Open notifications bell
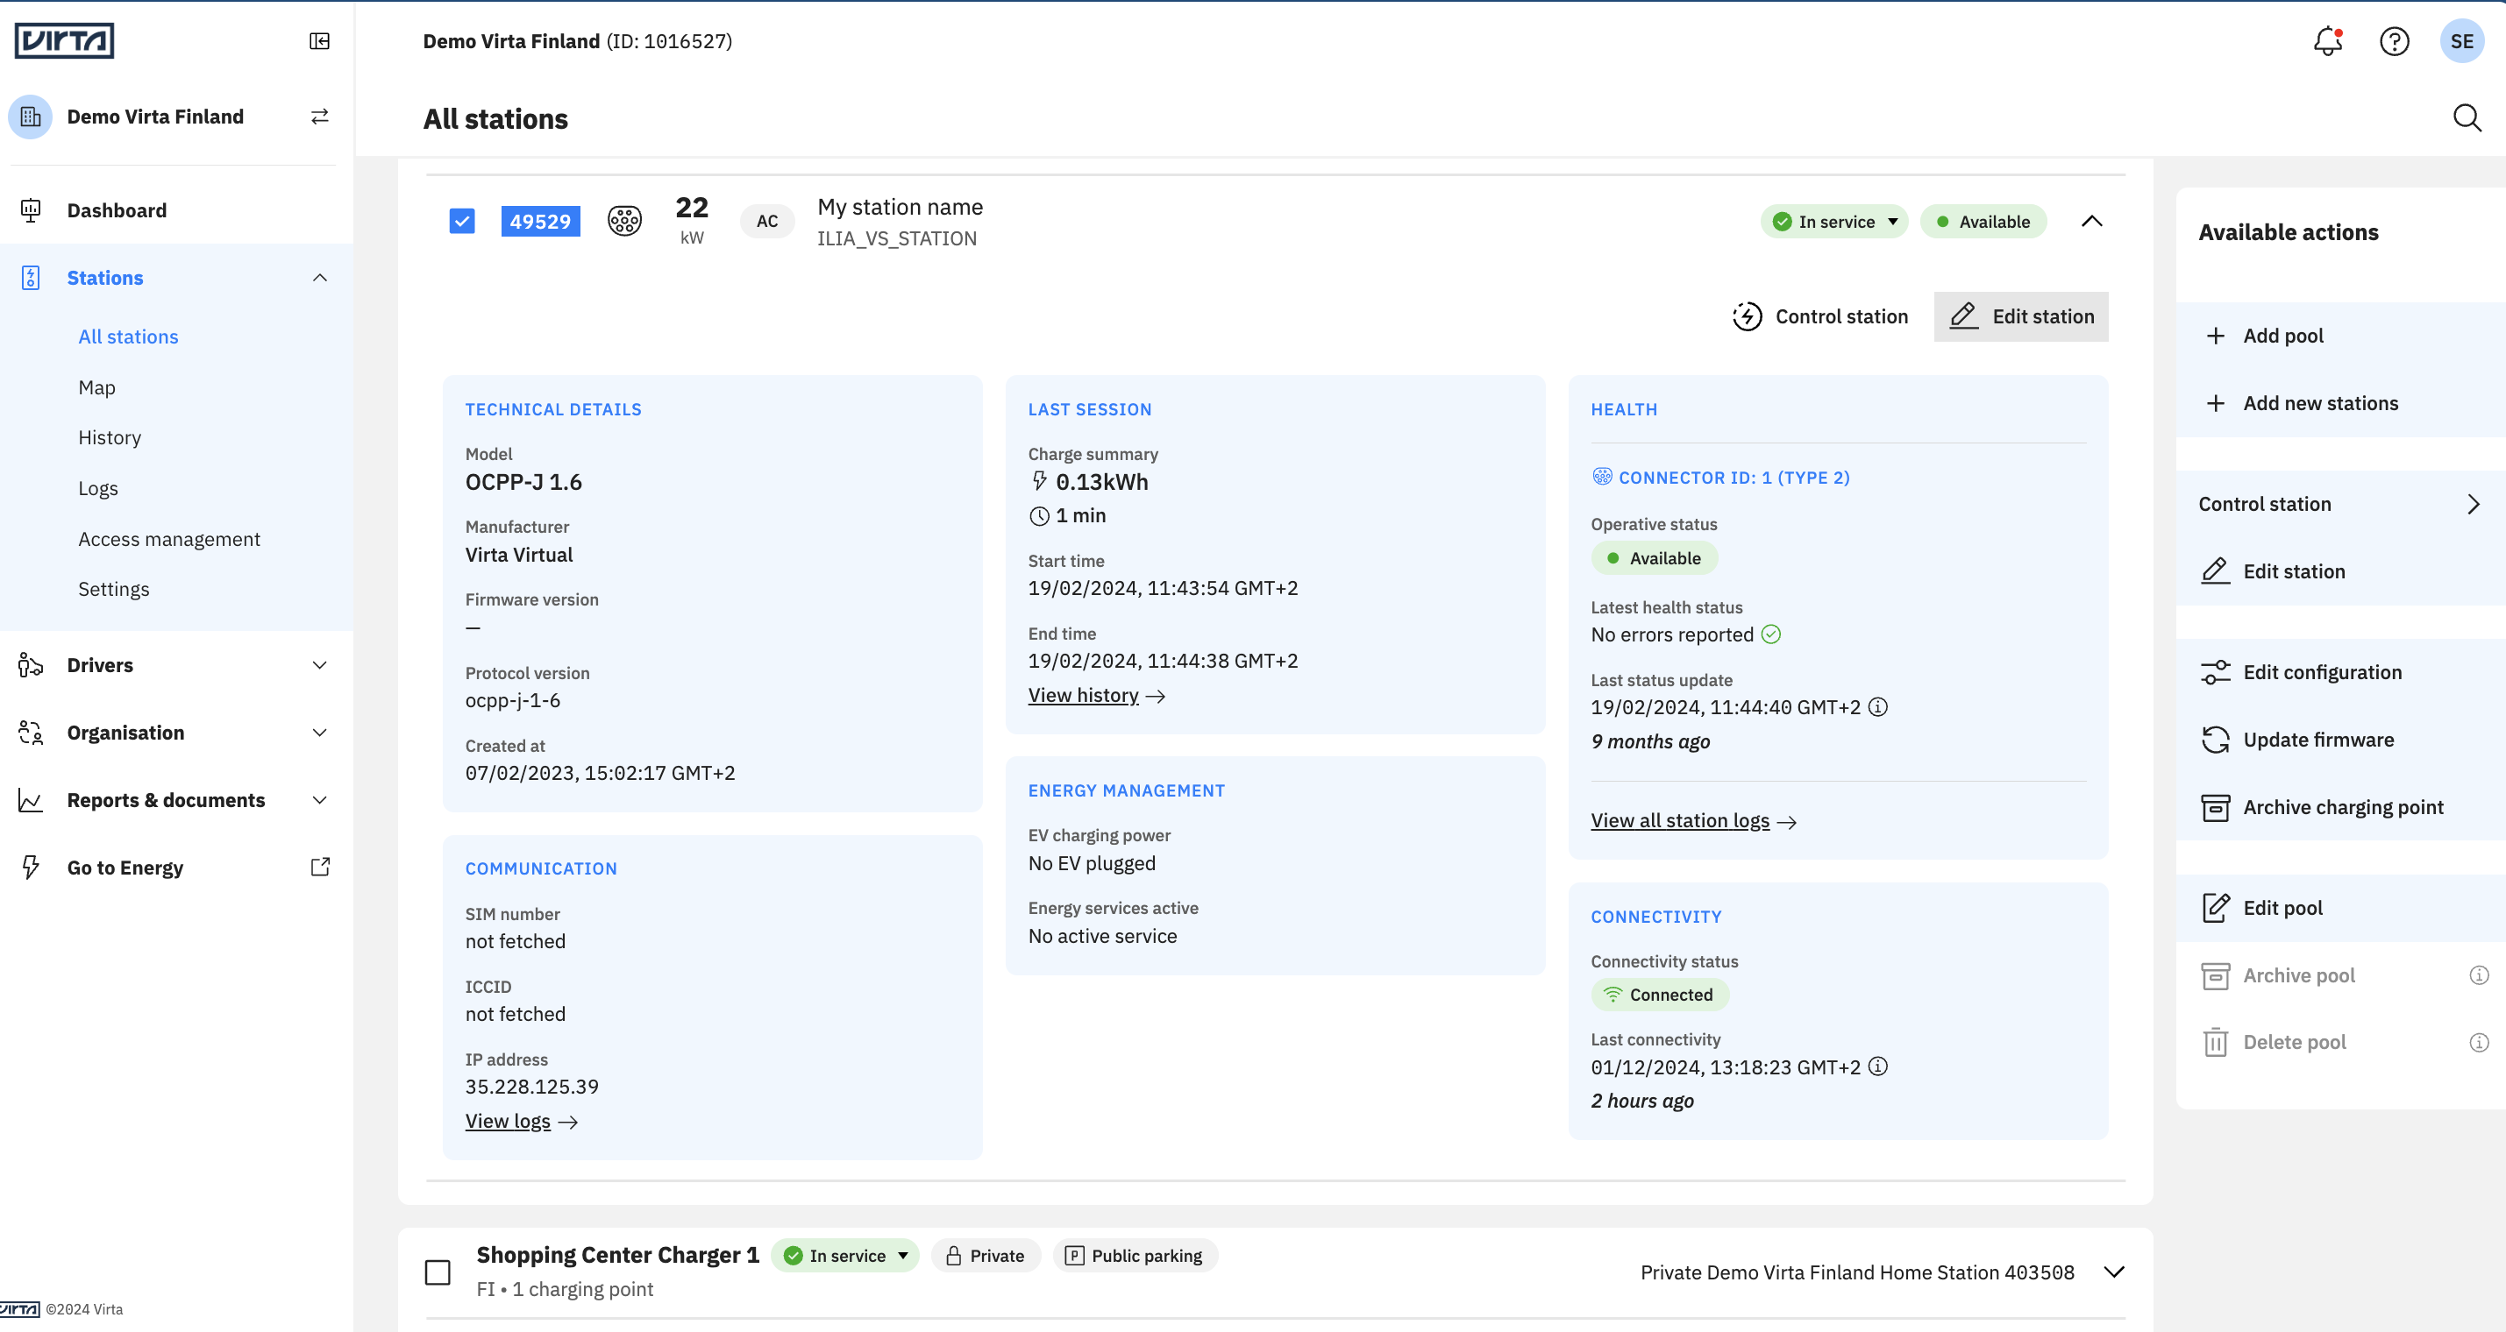2506x1332 pixels. click(x=2328, y=41)
